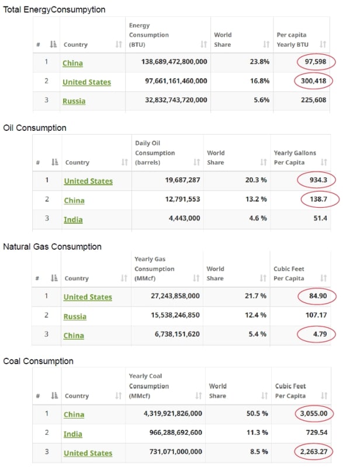Open India link in Oil Consumption table
The height and width of the screenshot is (467, 343).
[73, 220]
